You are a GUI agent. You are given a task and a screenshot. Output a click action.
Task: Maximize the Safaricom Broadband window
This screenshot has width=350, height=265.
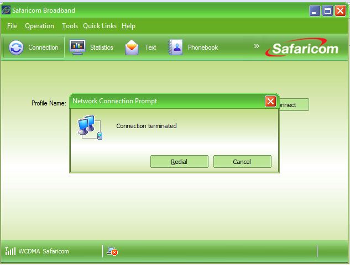point(327,10)
